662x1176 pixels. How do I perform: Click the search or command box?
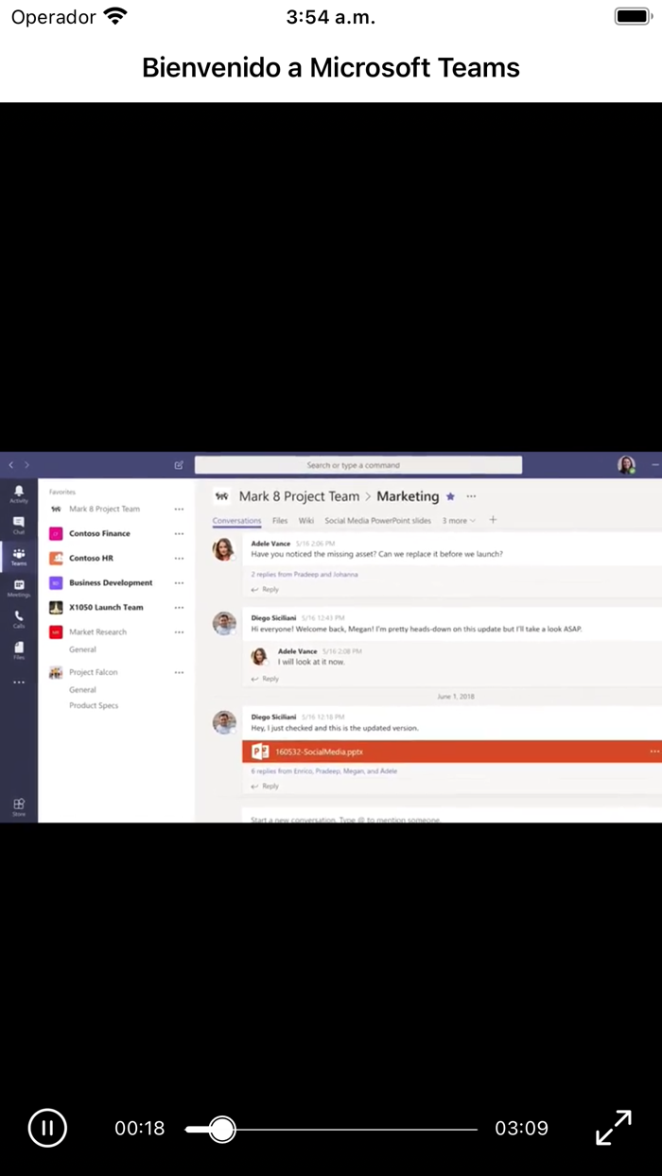click(x=357, y=465)
